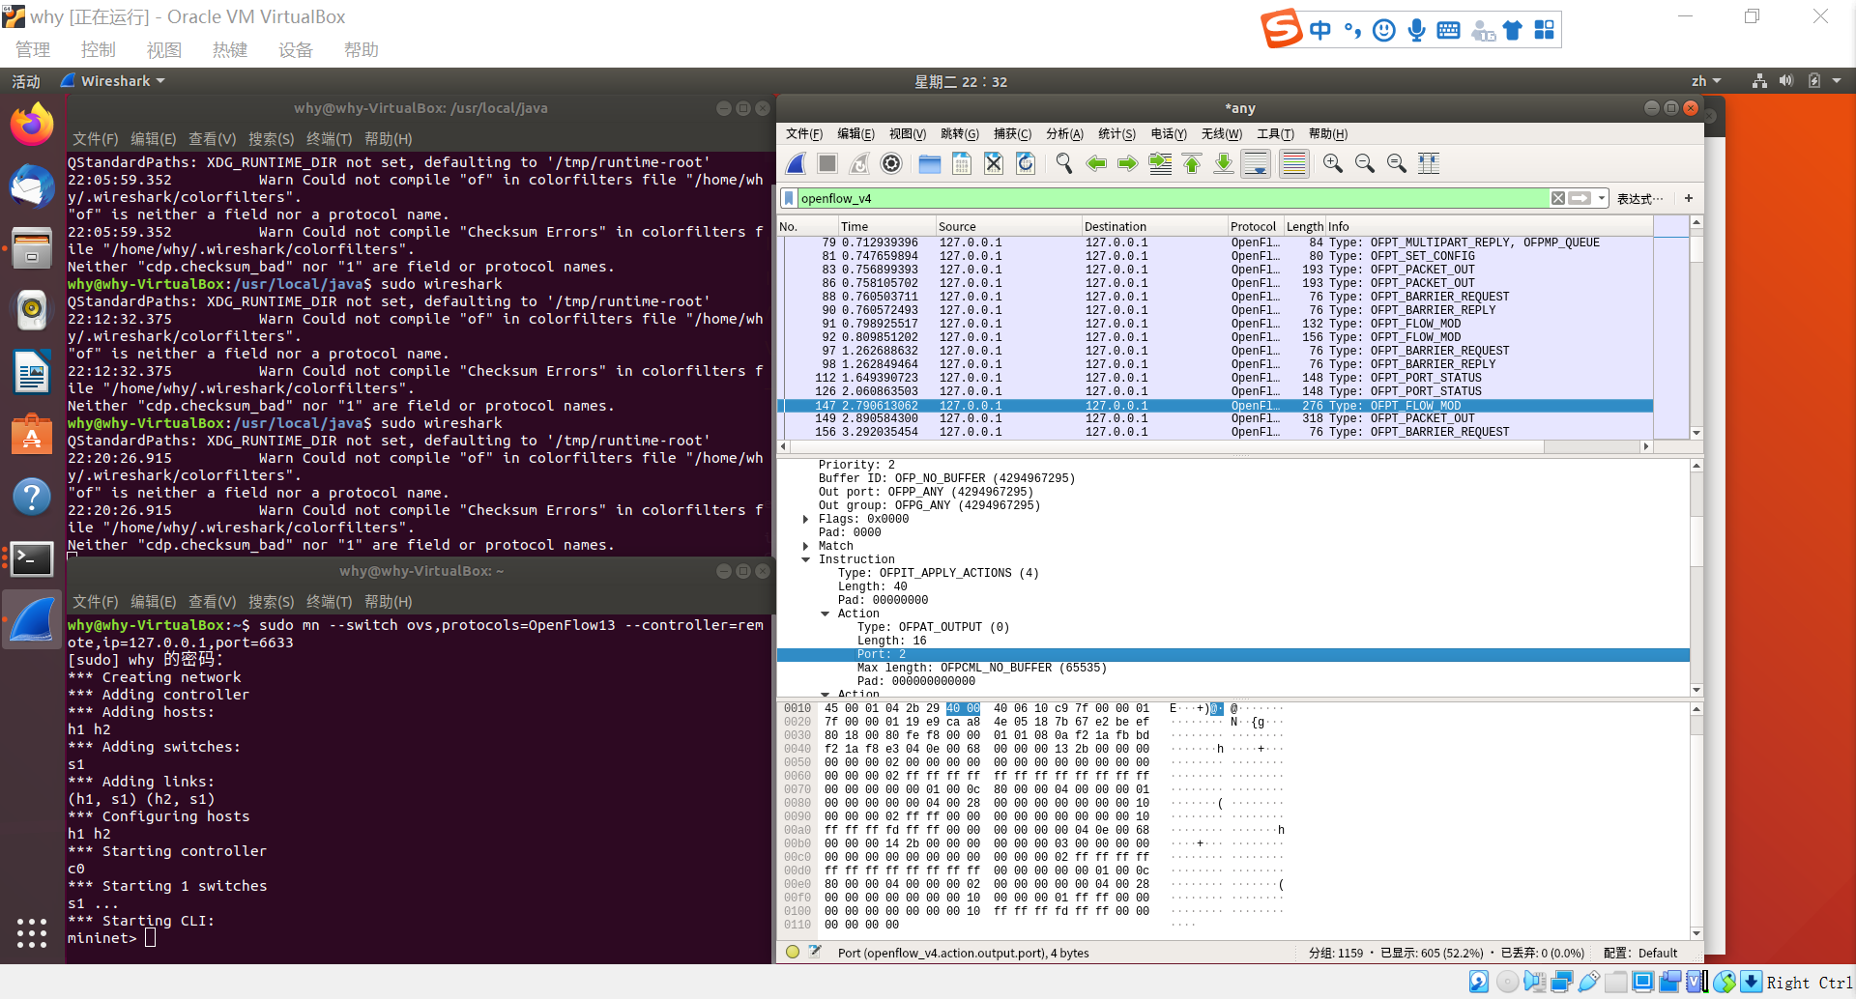
Task: Open the Wireshark 统计(S) menu
Action: (1116, 134)
